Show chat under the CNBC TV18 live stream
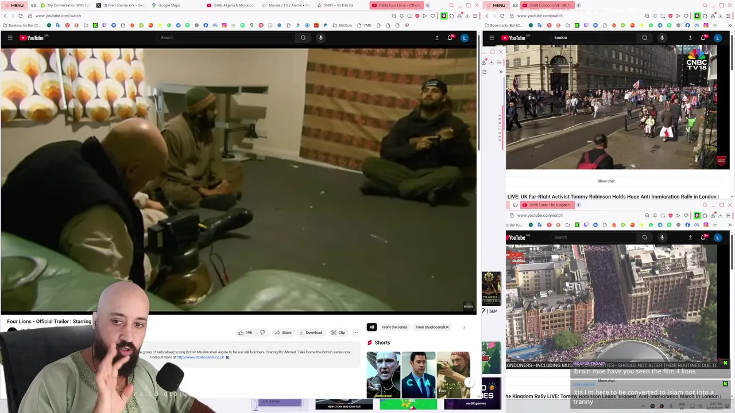735x413 pixels. (606, 181)
